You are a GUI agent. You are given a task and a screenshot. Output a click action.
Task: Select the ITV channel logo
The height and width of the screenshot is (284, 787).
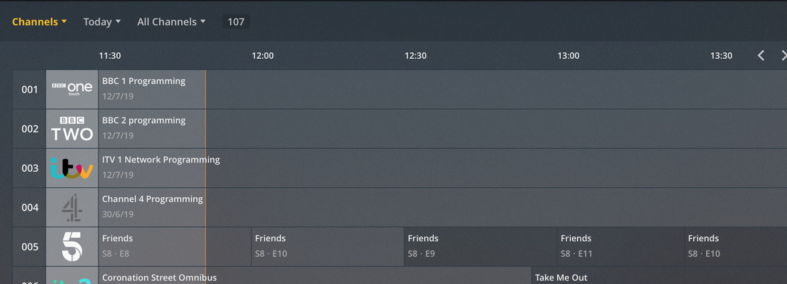pos(72,168)
